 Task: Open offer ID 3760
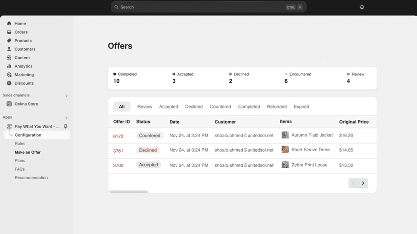click(x=118, y=165)
